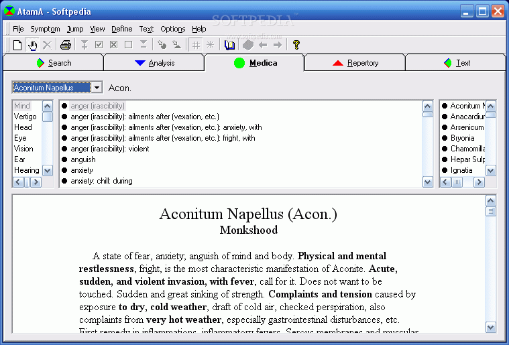
Task: Click the empty-box toolbar icon
Action: pyautogui.click(x=129, y=44)
